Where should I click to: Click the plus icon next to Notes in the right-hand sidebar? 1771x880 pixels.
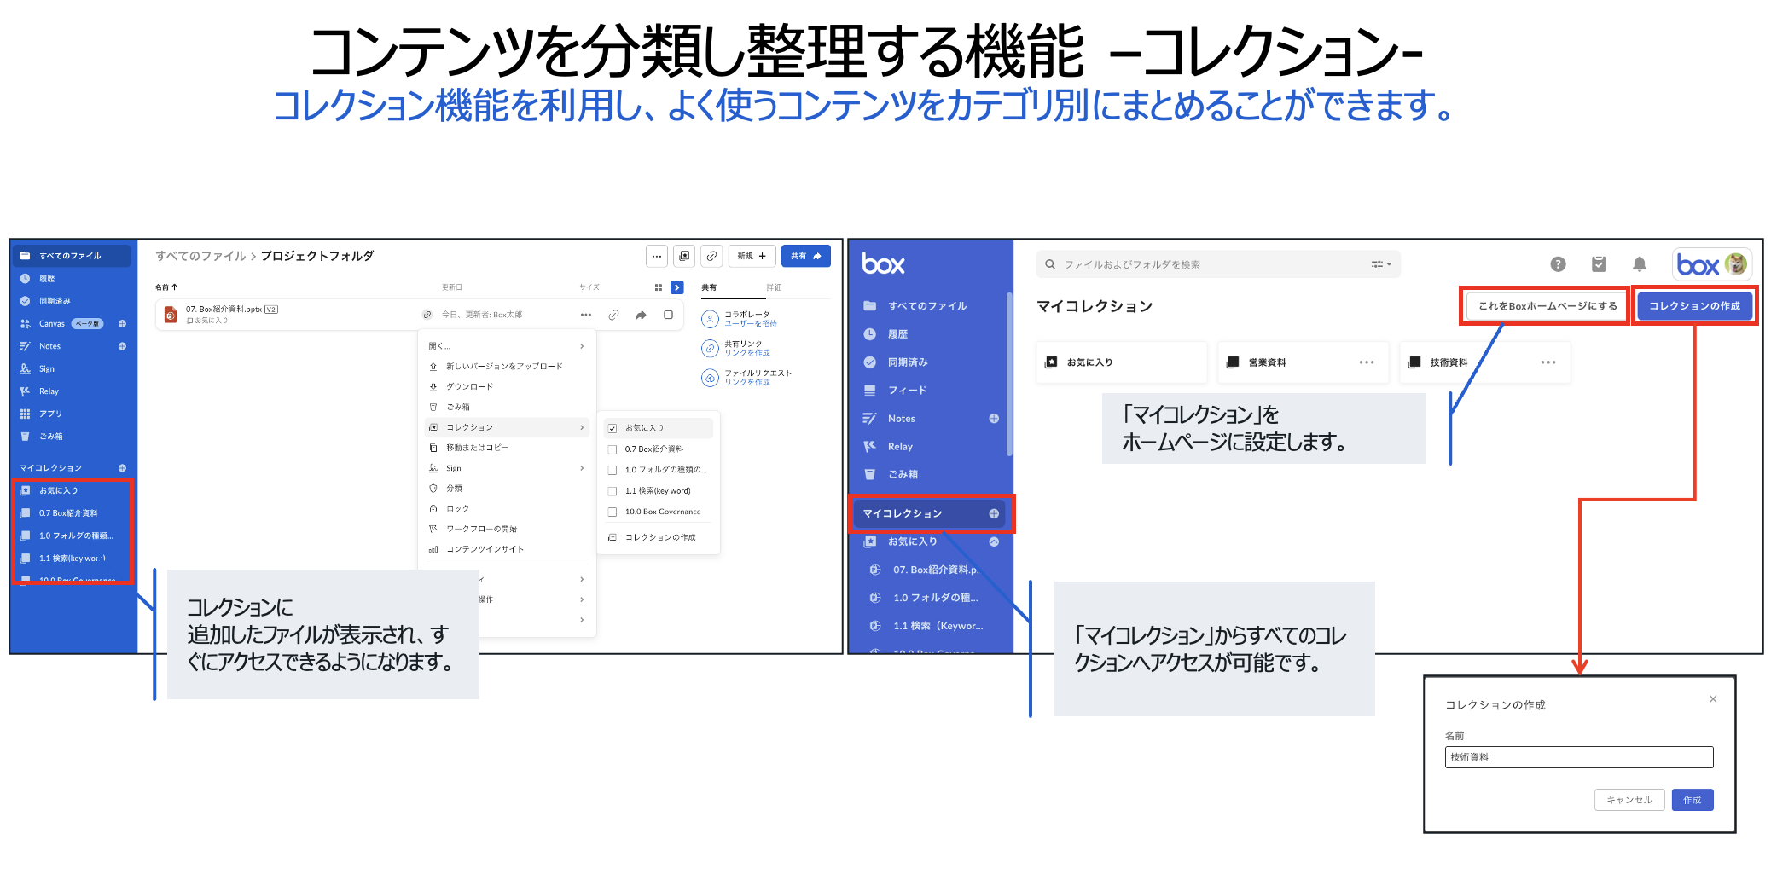(x=994, y=419)
